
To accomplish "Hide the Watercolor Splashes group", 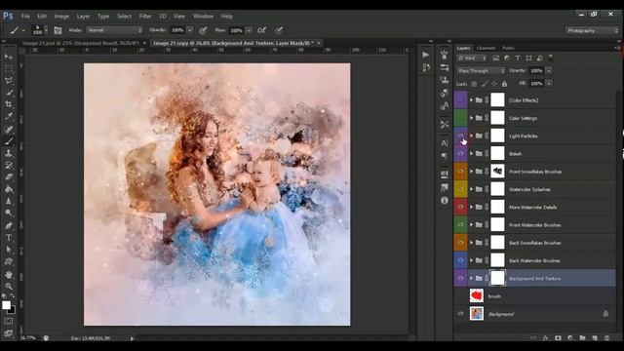I will click(461, 189).
